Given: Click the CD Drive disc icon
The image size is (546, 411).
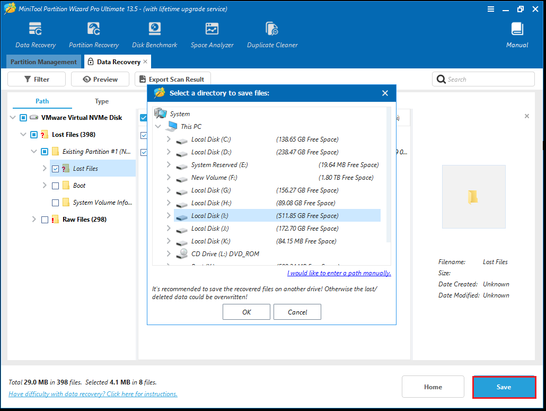Looking at the screenshot, I should click(182, 253).
